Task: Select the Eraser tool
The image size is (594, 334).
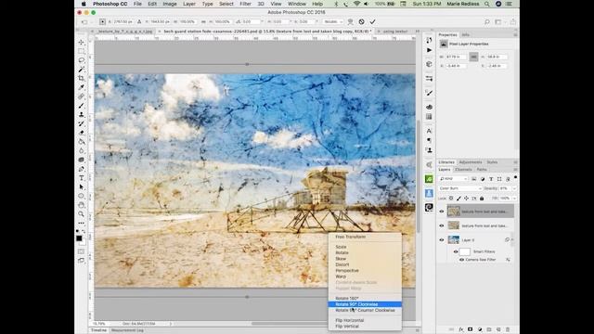Action: pos(82,133)
